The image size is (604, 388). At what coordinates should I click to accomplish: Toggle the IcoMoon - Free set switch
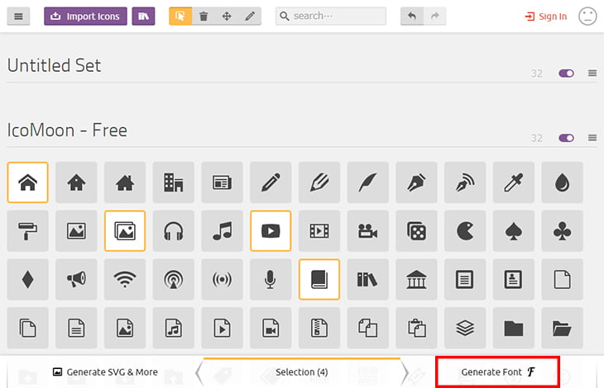pyautogui.click(x=566, y=138)
